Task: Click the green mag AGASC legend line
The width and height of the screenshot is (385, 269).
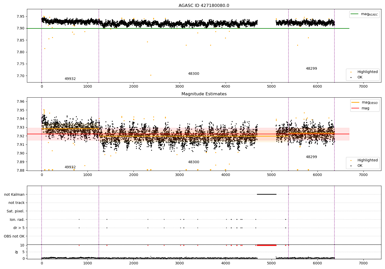Action: coord(355,14)
